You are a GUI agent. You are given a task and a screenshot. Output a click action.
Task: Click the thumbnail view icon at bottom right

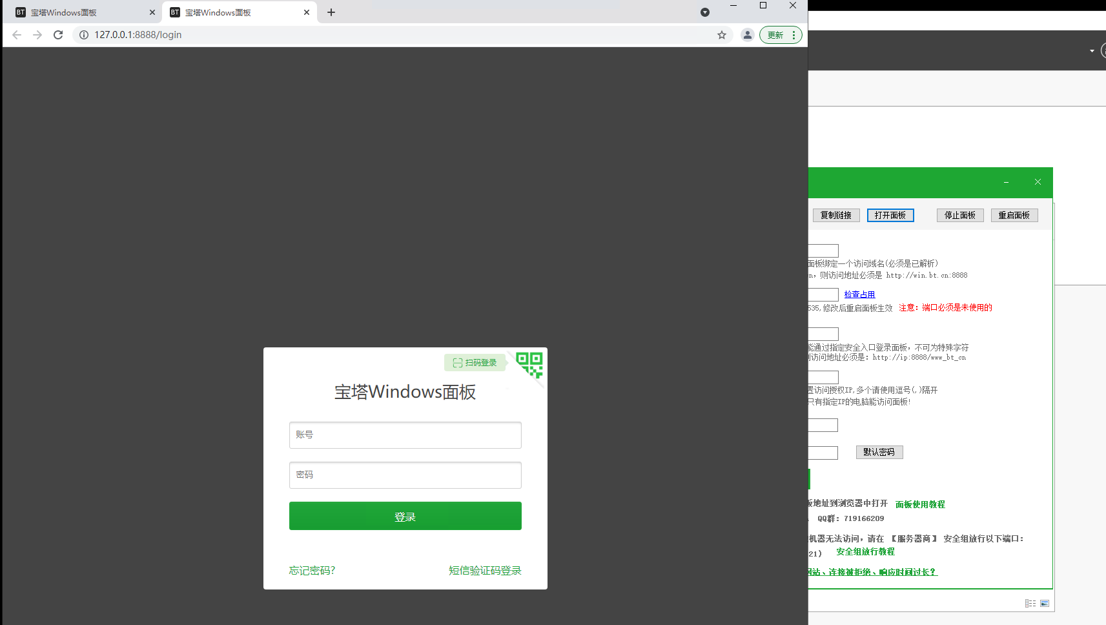[x=1045, y=603]
